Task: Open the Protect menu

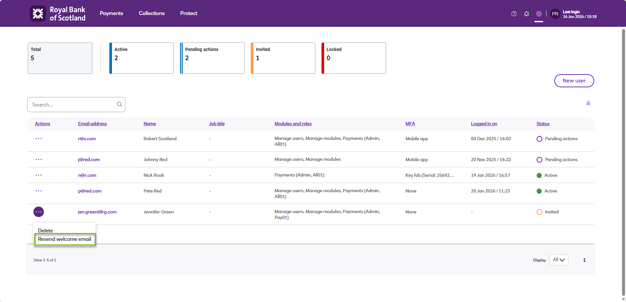Action: (x=189, y=13)
